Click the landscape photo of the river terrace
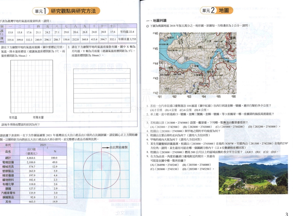Image resolution: width=293 pixels, height=216 pixels. (x=253, y=175)
